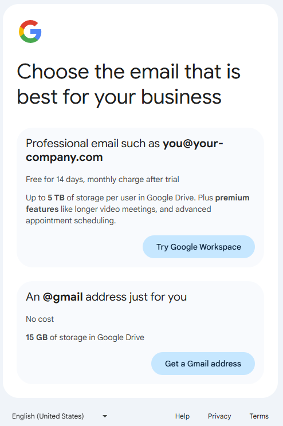Click the bold '@gmail' text
283x426 pixels.
pos(63,297)
